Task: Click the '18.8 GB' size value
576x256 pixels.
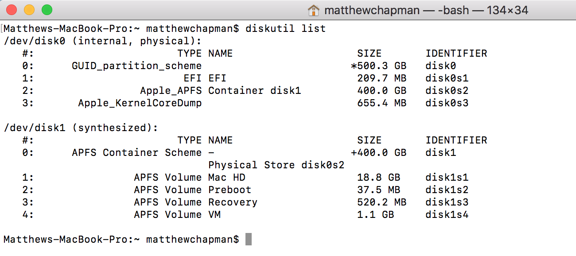Action: tap(379, 178)
